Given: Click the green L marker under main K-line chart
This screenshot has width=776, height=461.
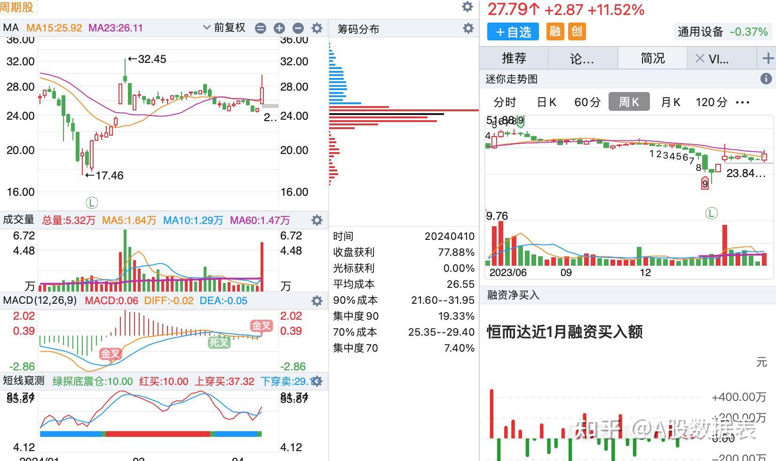Looking at the screenshot, I should [x=92, y=203].
